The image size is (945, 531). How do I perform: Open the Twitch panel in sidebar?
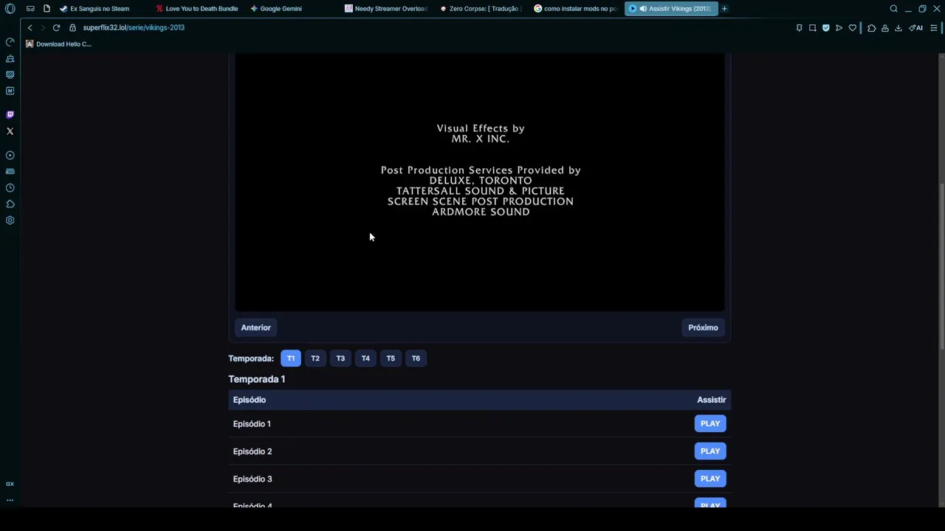click(10, 115)
